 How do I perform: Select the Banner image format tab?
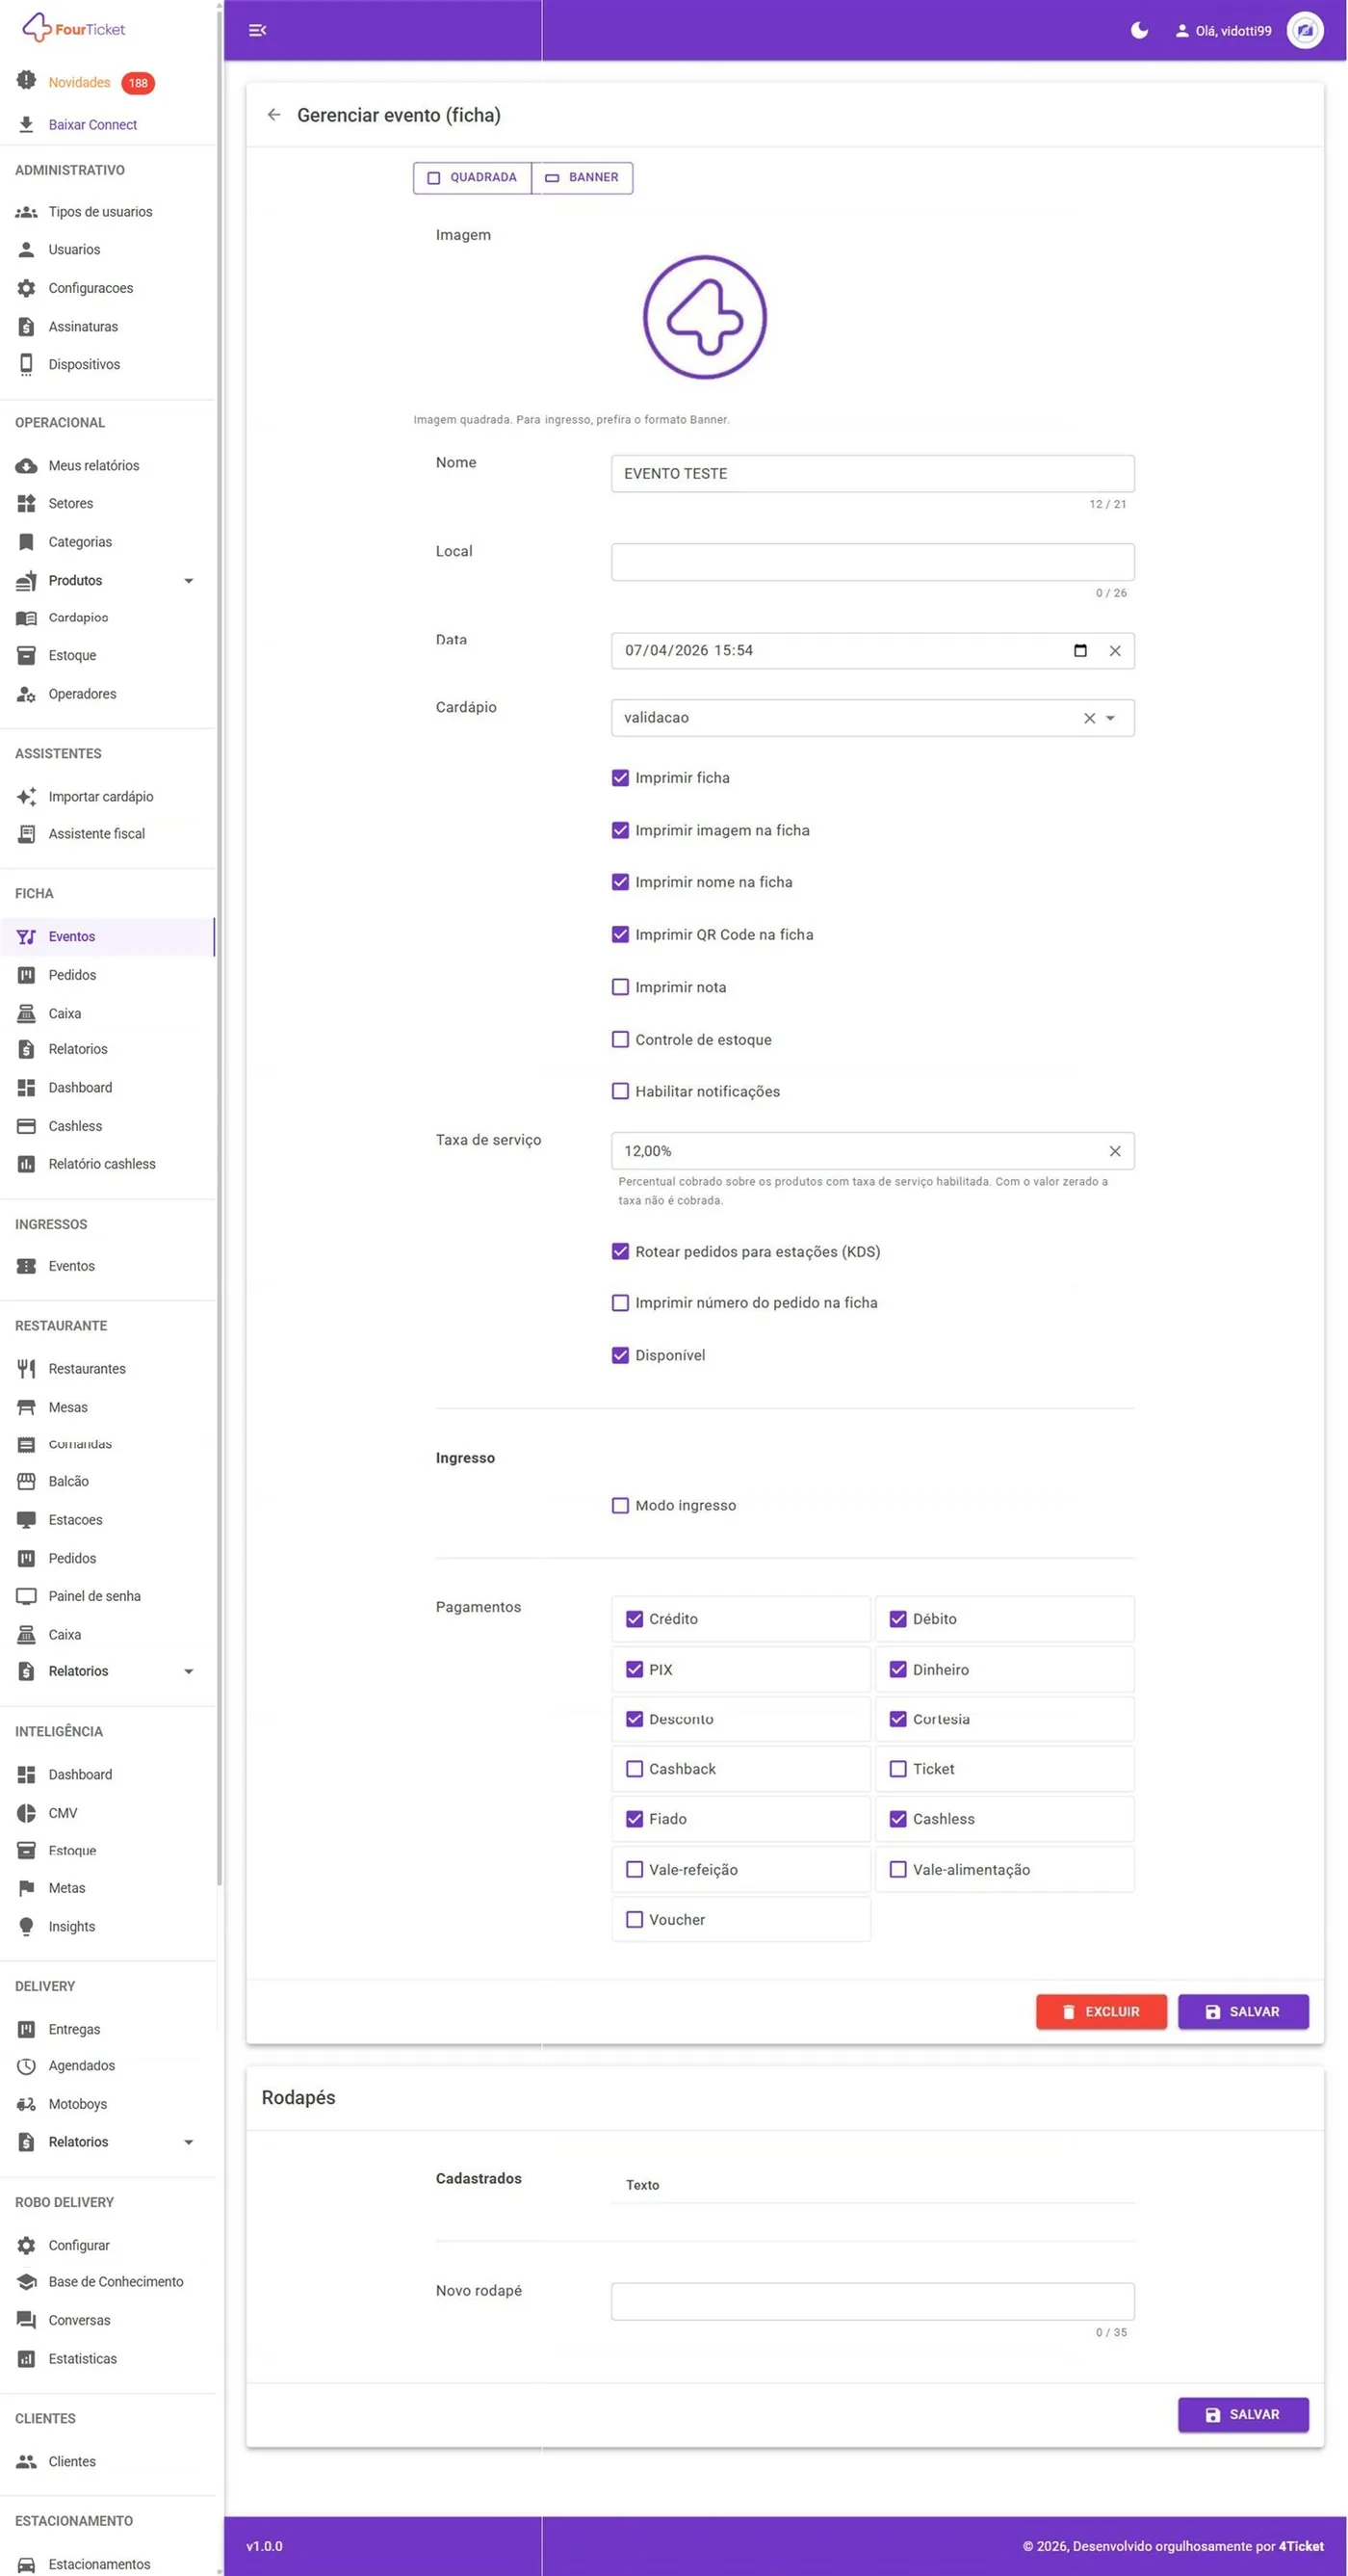[x=582, y=178]
